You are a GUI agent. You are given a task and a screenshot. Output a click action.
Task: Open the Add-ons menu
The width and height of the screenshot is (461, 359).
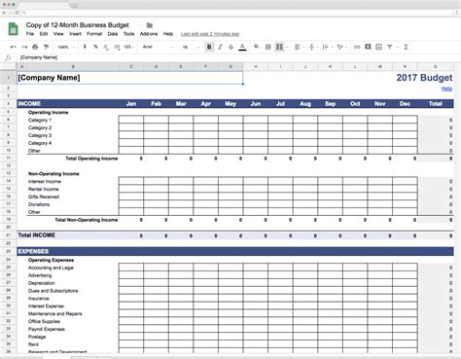tap(149, 34)
